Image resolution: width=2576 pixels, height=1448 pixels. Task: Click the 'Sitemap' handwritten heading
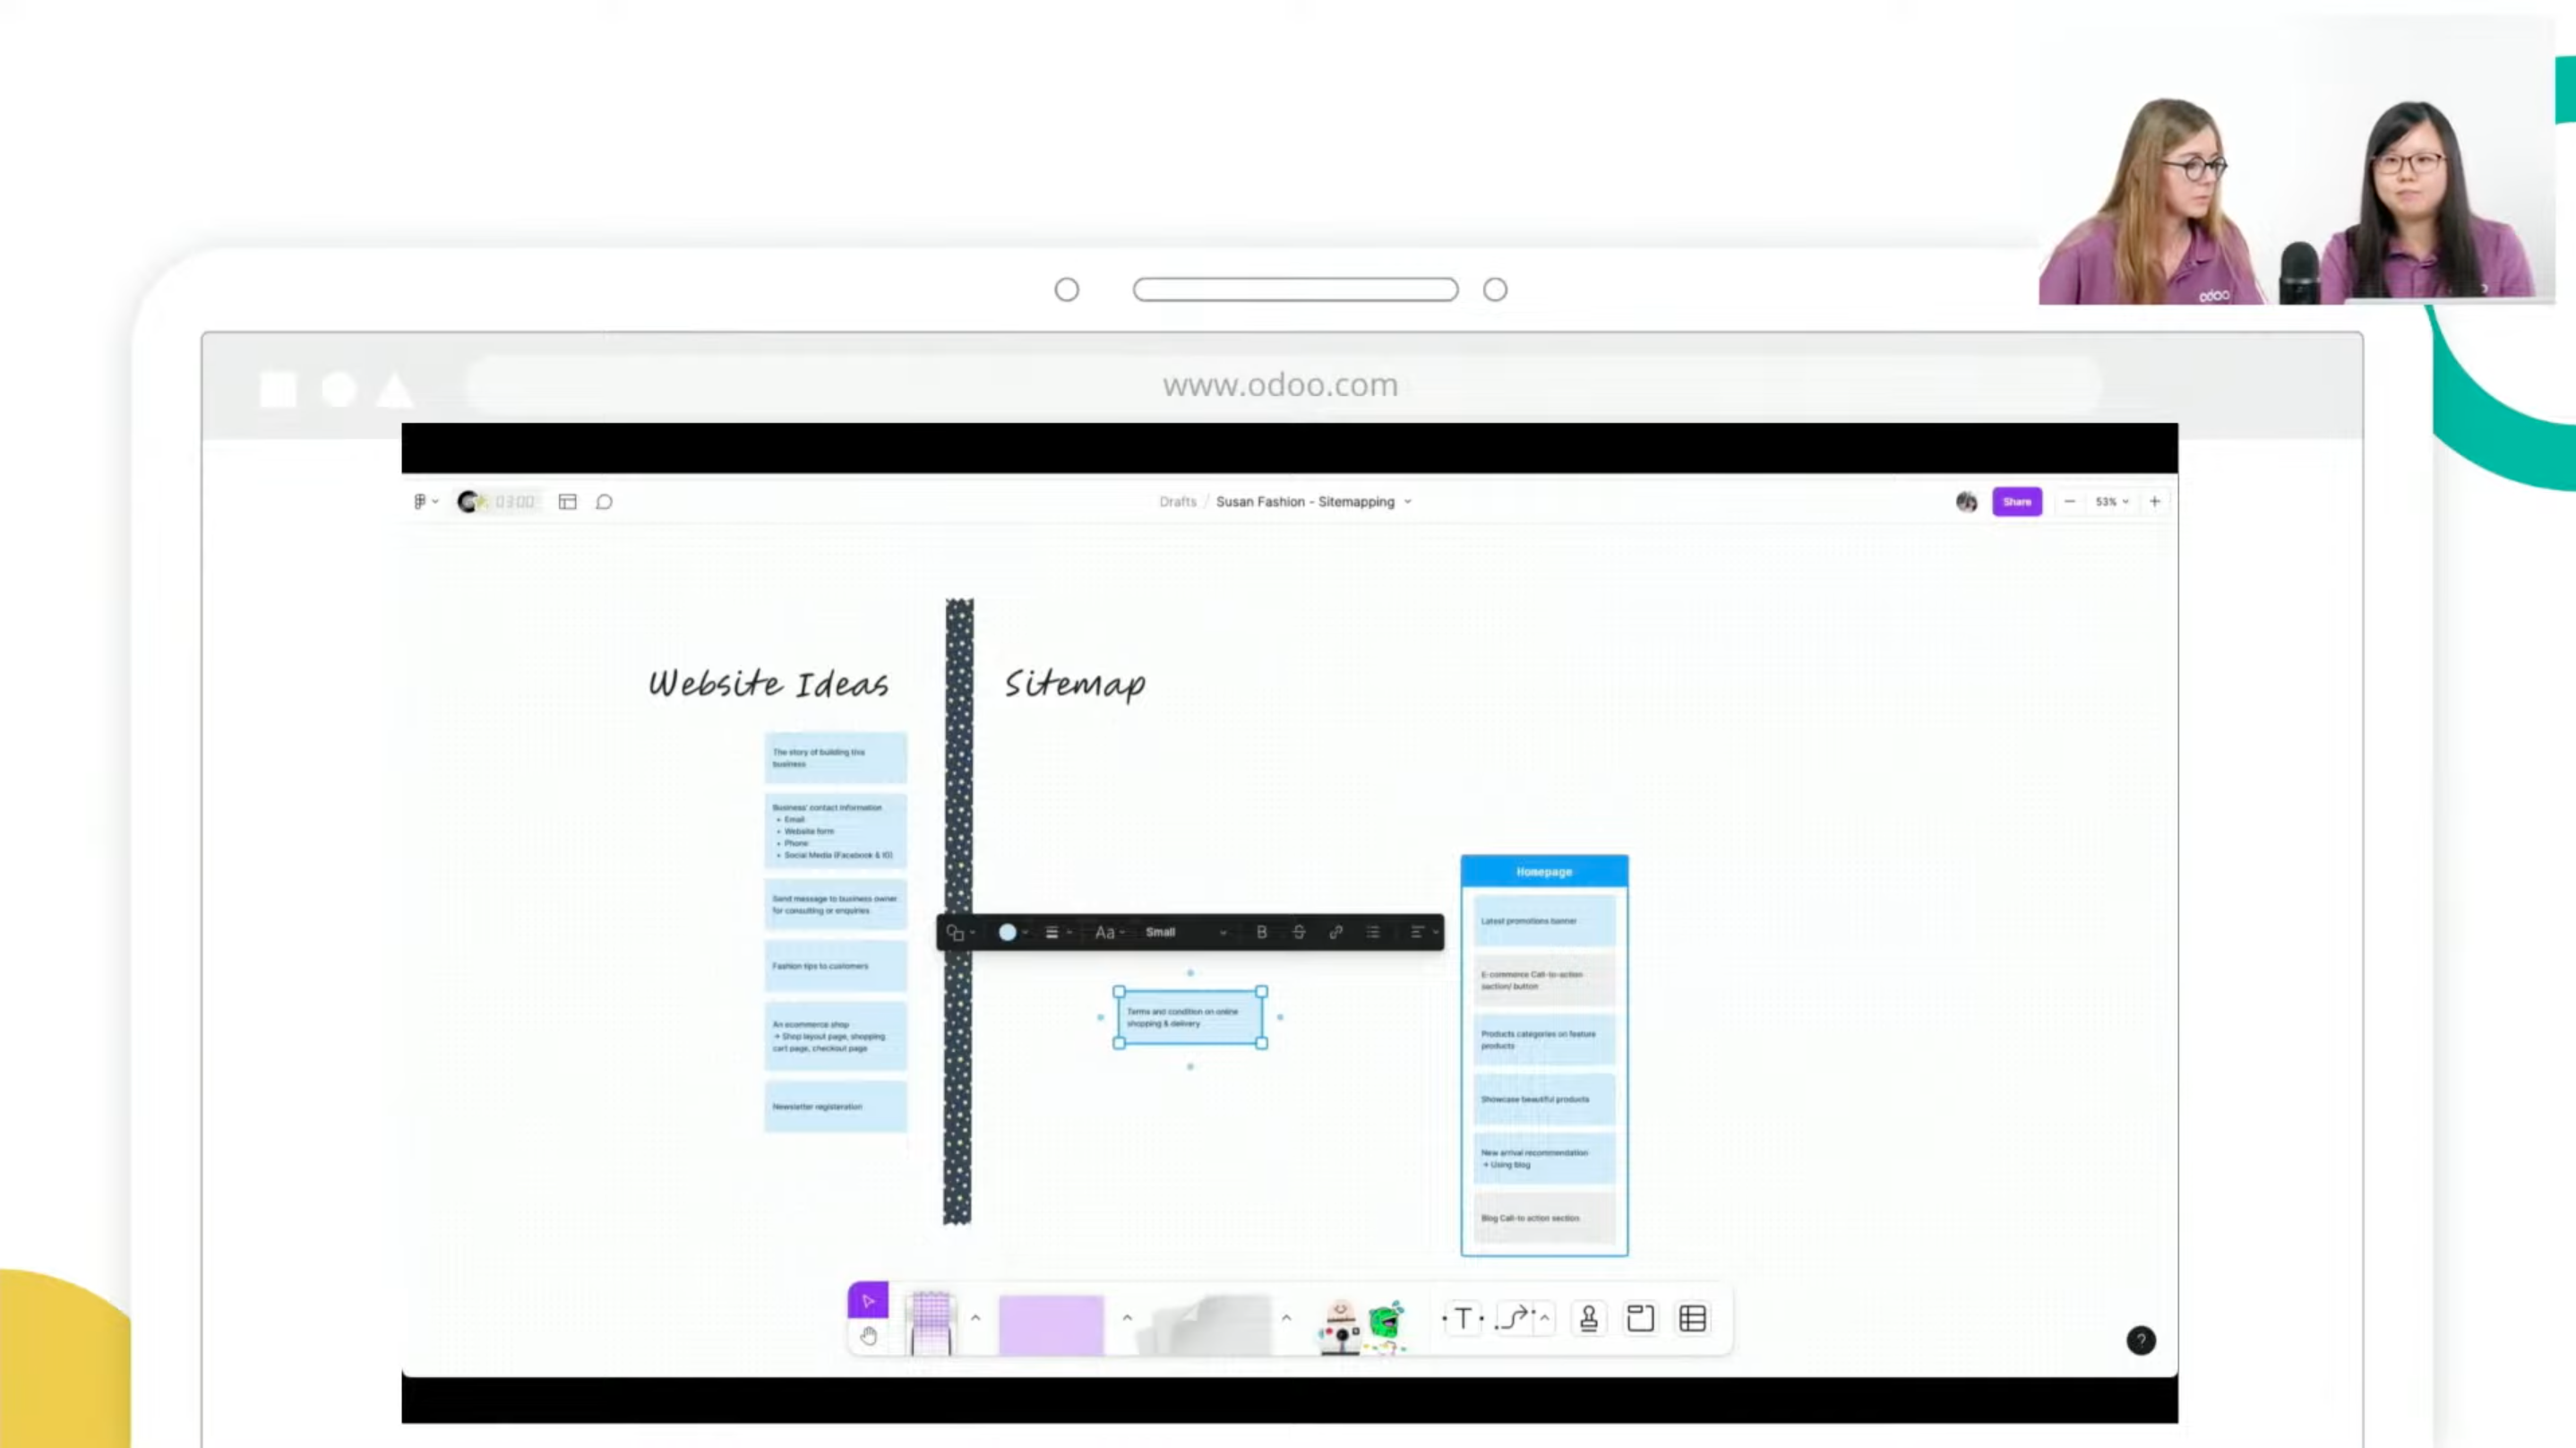point(1075,685)
